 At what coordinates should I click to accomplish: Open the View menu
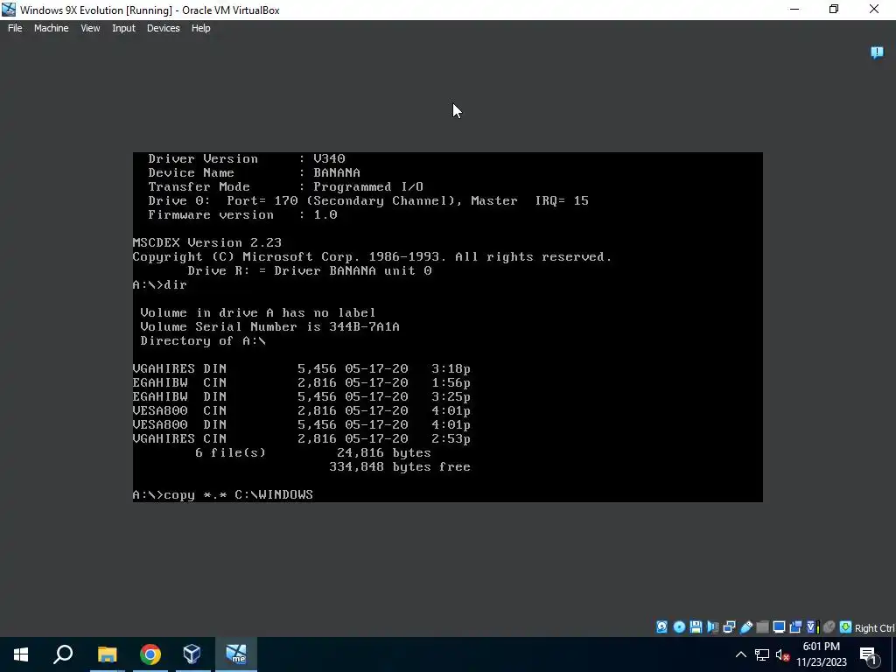tap(90, 28)
